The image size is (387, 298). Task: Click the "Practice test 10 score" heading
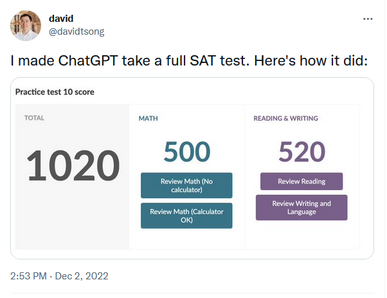[x=55, y=92]
